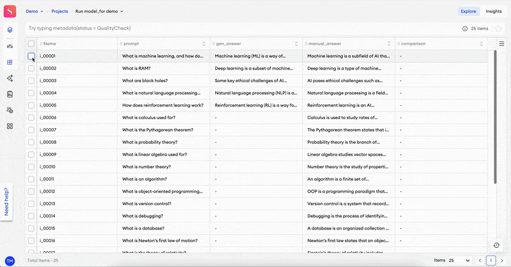
Task: Check the box for row i_00001
Action: [31, 56]
